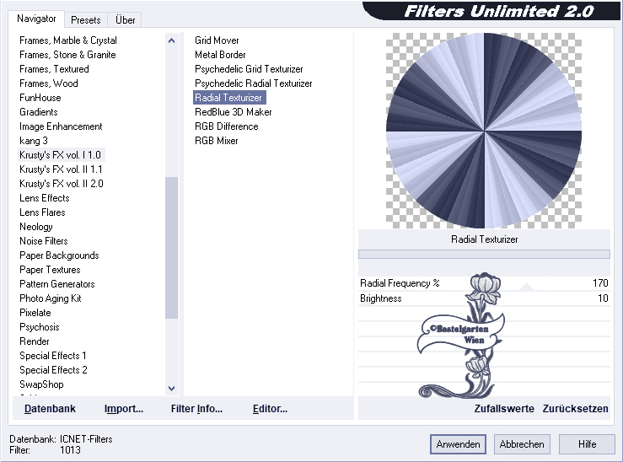Click the category list scrollbar thumb
Viewport: 623px width, 462px height.
tap(172, 248)
